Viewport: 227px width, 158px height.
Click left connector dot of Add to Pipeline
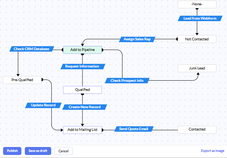(62, 50)
